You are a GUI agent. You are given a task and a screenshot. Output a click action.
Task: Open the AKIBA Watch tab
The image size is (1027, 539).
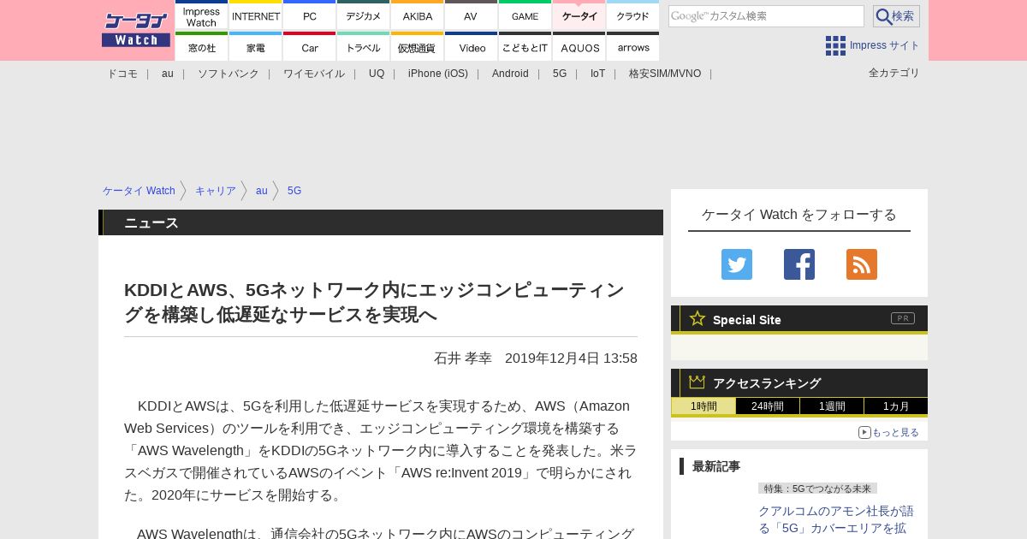[418, 15]
